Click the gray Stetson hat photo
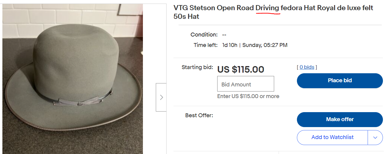The width and height of the screenshot is (388, 154). pos(73,79)
